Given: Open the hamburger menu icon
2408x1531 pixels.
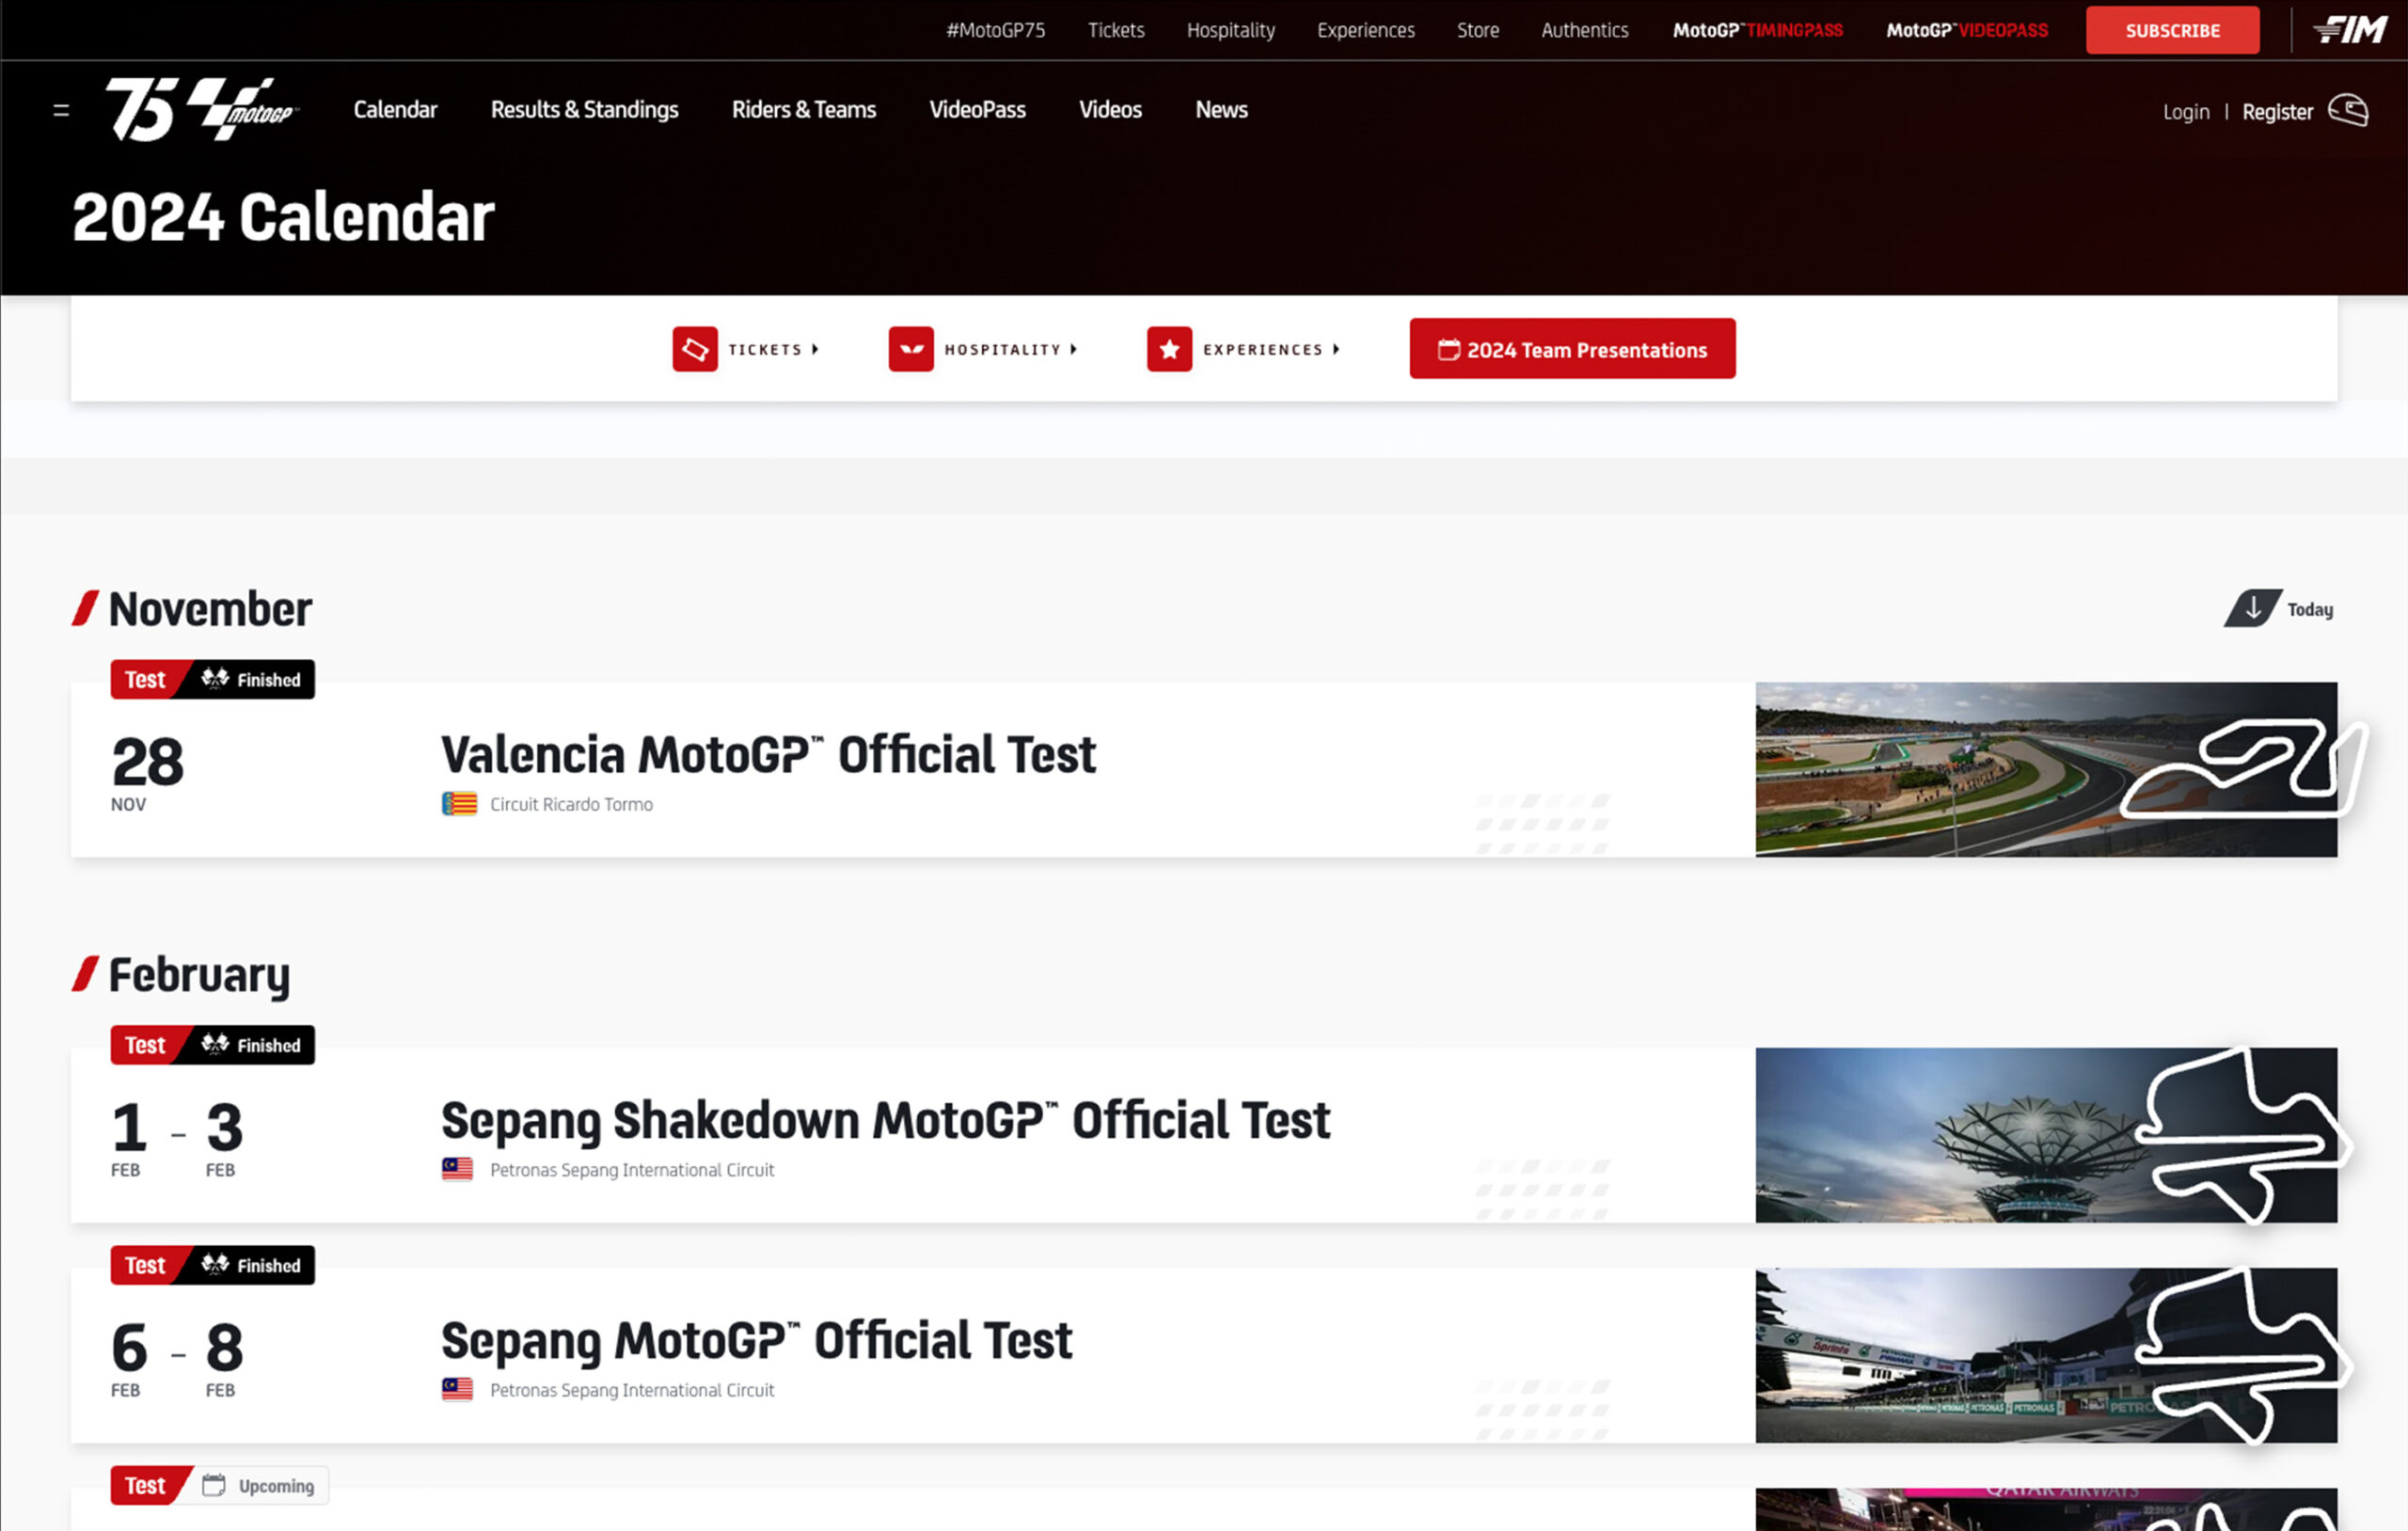Looking at the screenshot, I should point(61,110).
